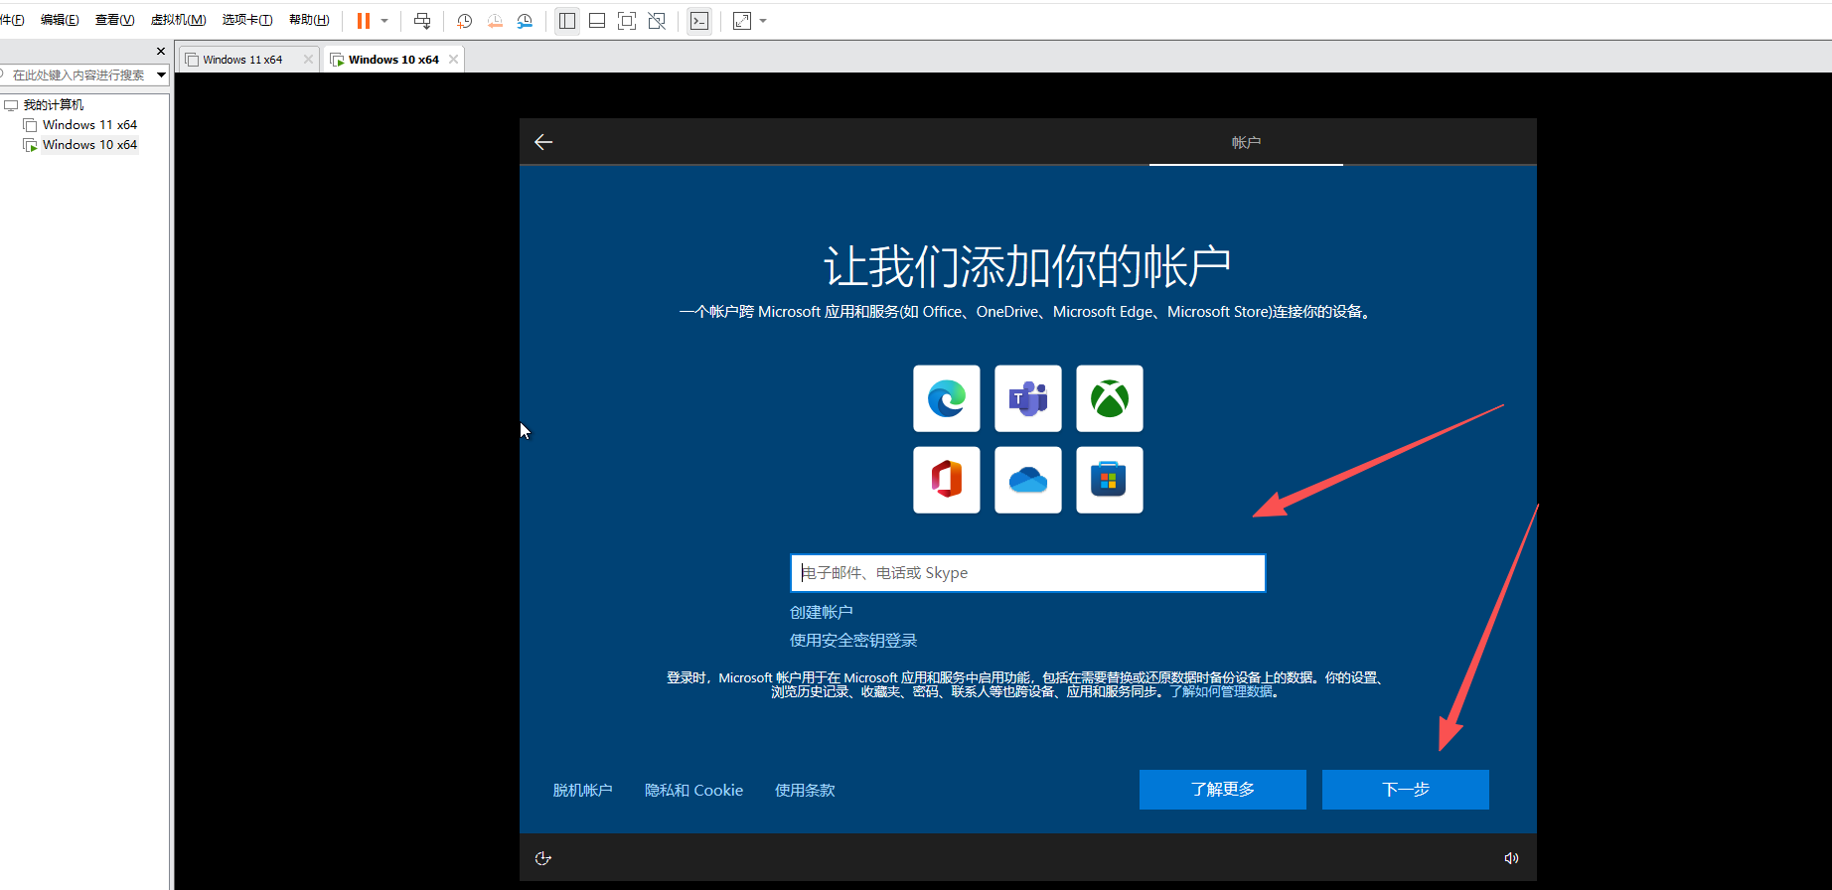Select 我的计算机 in the library tree
The height and width of the screenshot is (890, 1832).
coord(54,105)
